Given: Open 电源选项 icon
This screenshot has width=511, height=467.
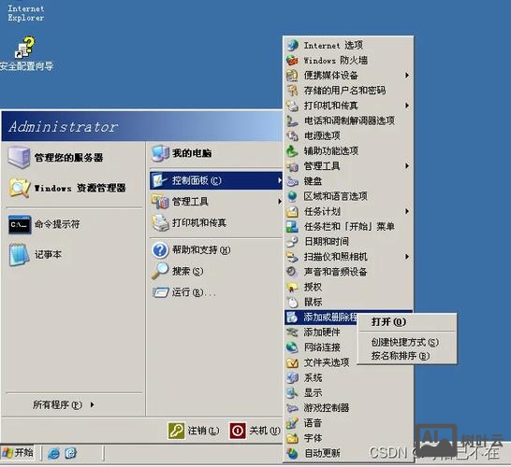Looking at the screenshot, I should pos(292,135).
